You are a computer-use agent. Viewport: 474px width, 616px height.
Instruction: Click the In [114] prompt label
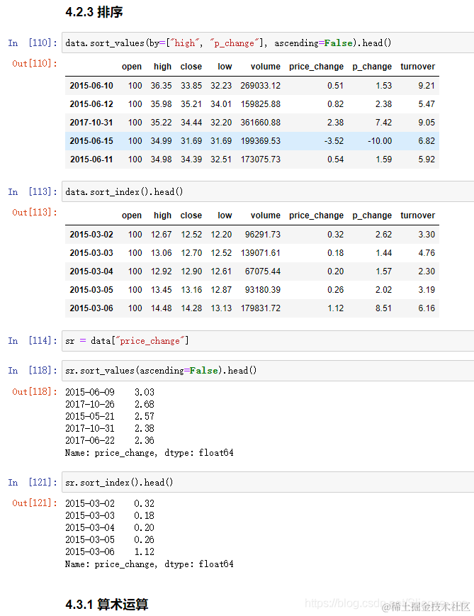pyautogui.click(x=33, y=340)
